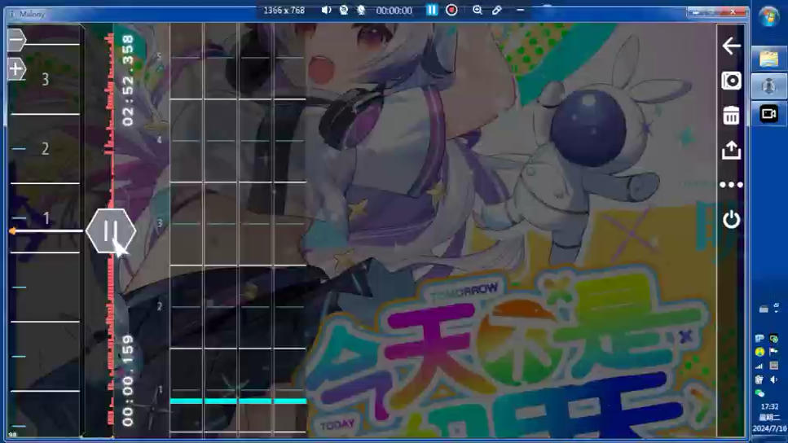Click the yellow round face tray icon
This screenshot has height=443, width=788.
click(759, 352)
